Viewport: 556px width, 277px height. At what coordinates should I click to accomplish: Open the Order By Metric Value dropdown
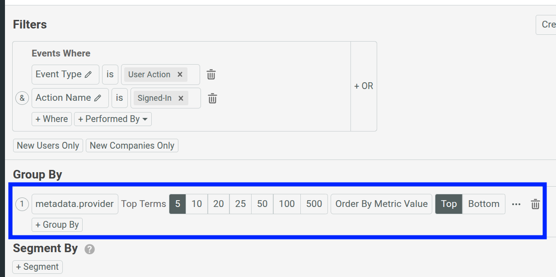point(381,204)
